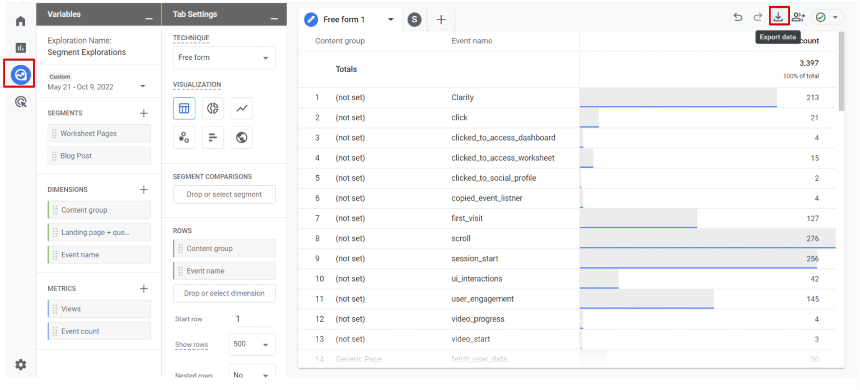Choose the scatter plot visualization

coord(184,137)
